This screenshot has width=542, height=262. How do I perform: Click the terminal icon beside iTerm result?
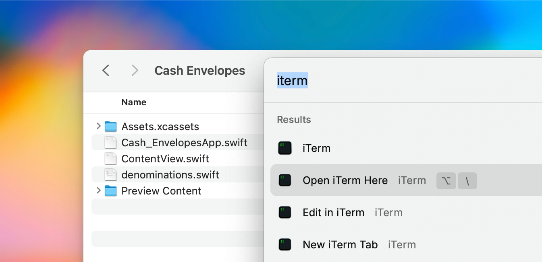tap(285, 148)
